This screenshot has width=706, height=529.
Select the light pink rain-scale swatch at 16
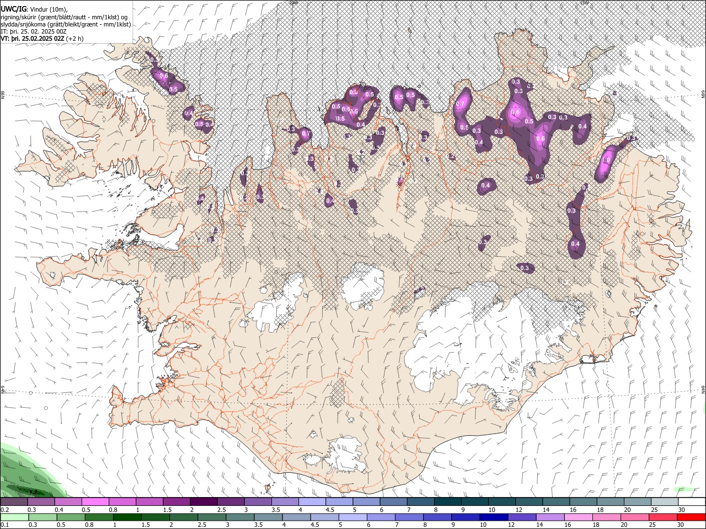point(578,517)
